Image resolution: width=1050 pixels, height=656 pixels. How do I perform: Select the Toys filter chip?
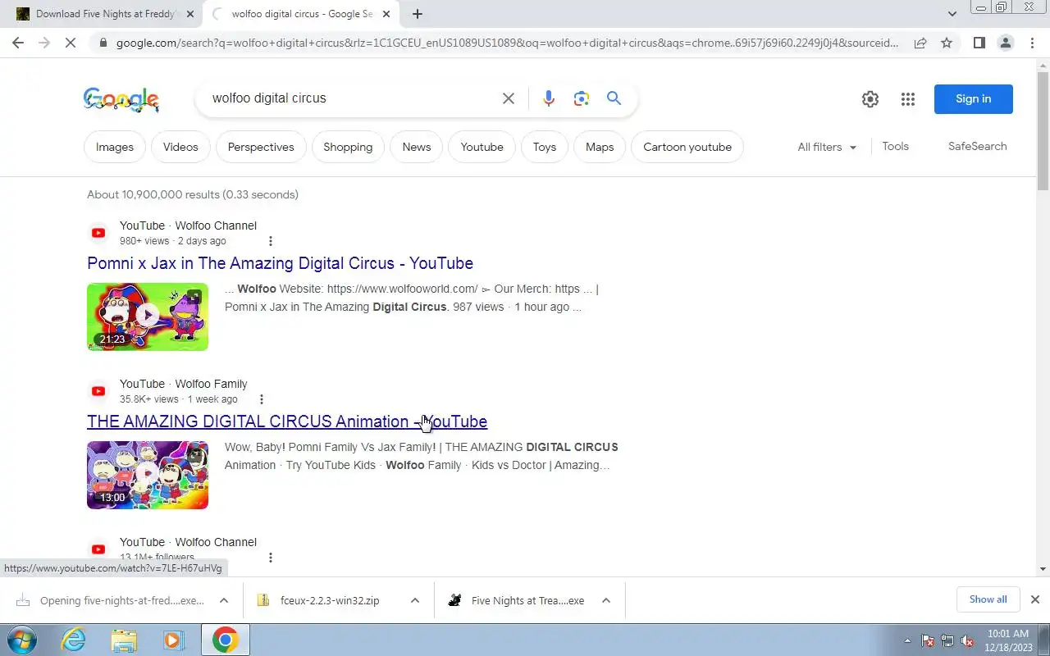tap(545, 147)
